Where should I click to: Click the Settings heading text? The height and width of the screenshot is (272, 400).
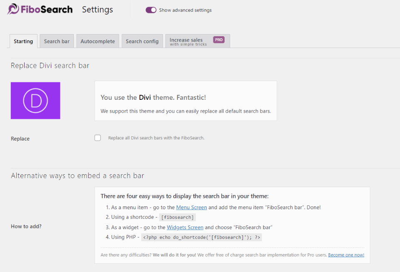click(x=97, y=9)
